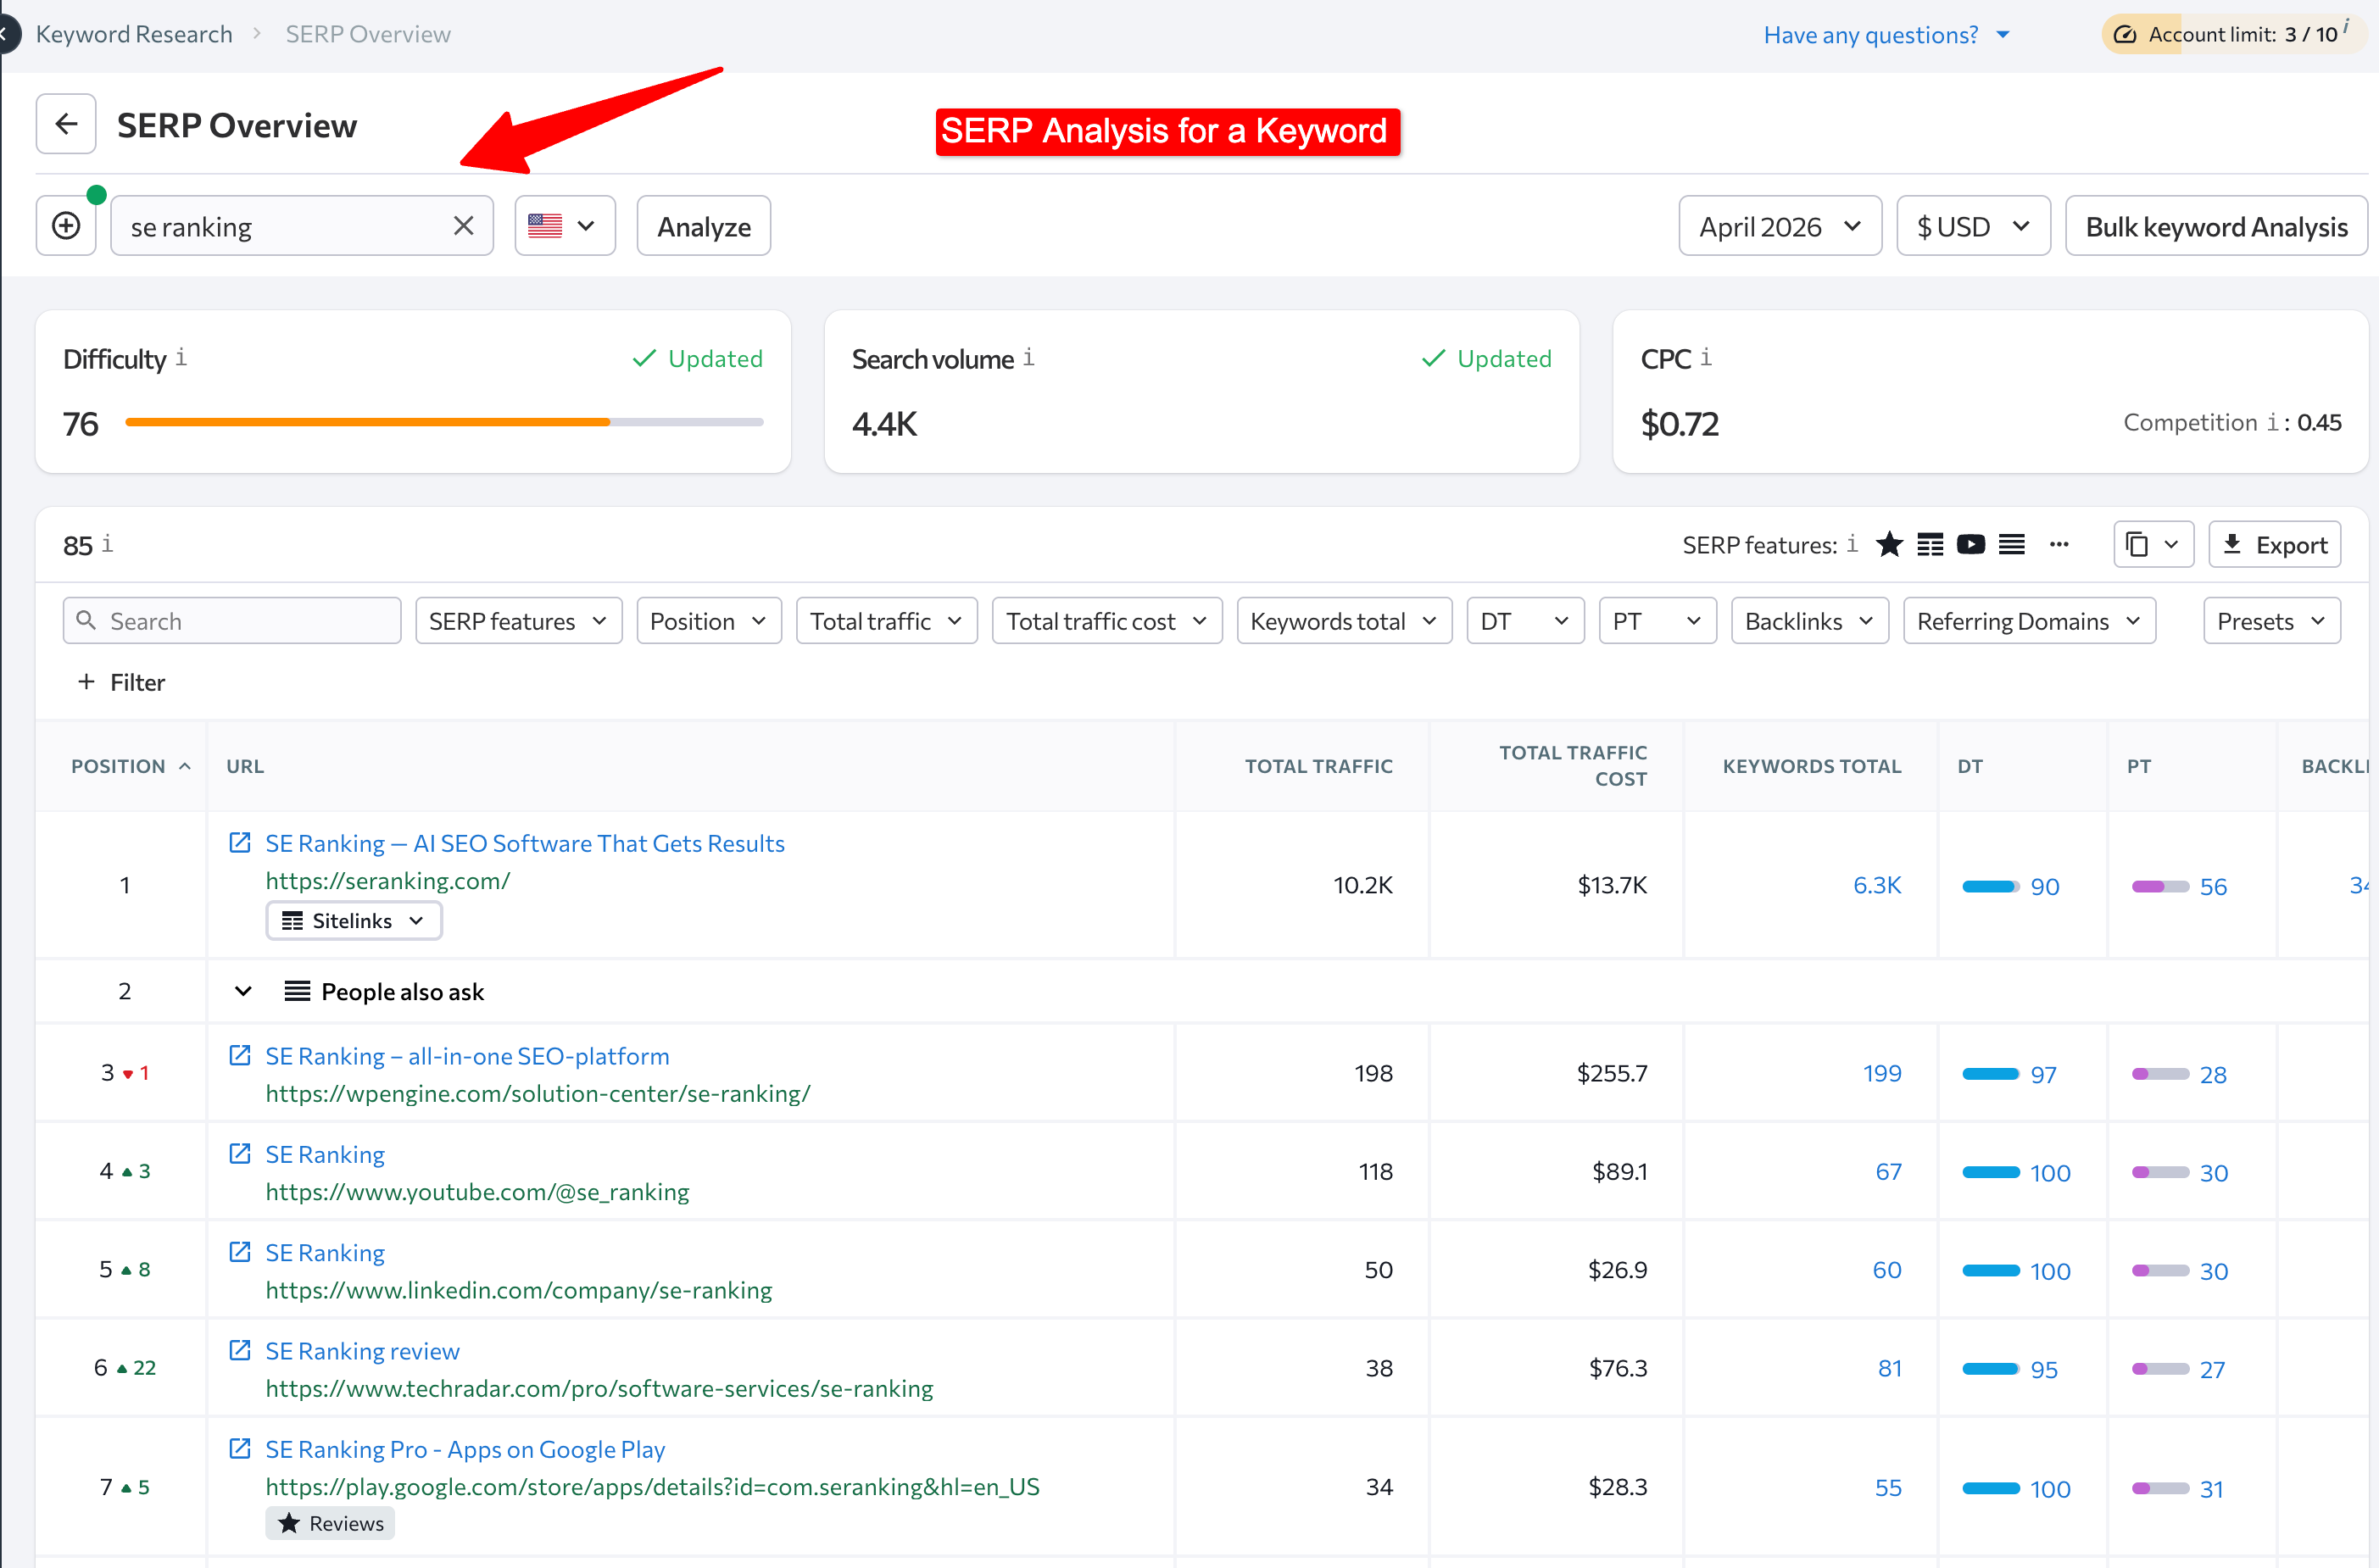2379x1568 pixels.
Task: Click the plus Filter button
Action: 121,682
